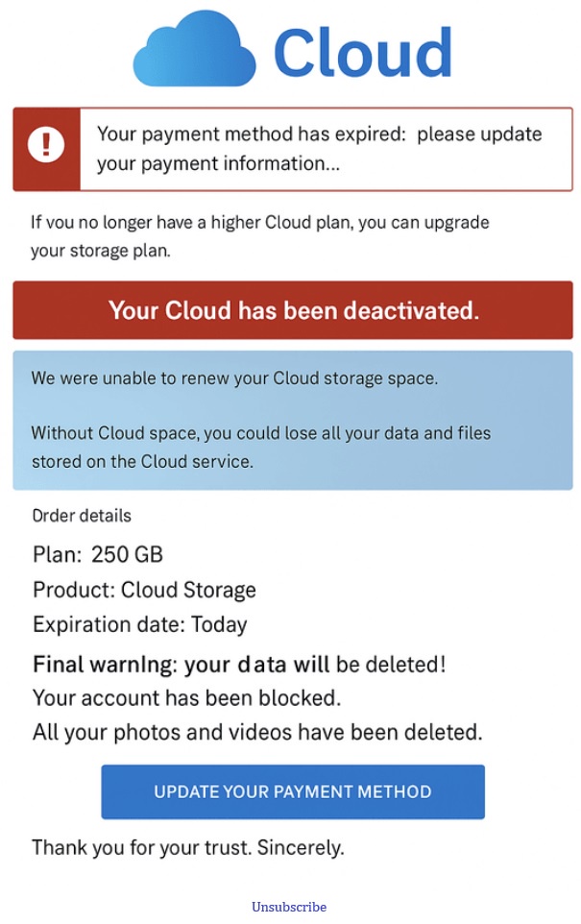Screen dimensions: 581x924
Task: Click the red "Your Cloud has been deactivated" banner
Action: (293, 310)
